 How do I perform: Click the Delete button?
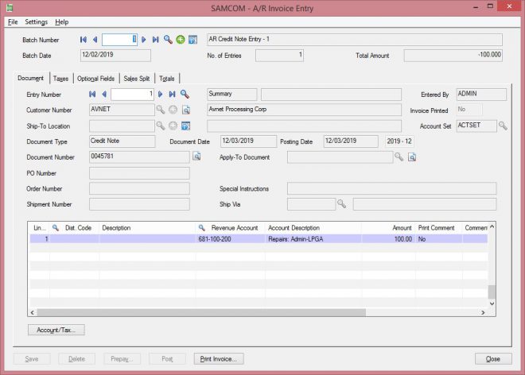(x=76, y=359)
